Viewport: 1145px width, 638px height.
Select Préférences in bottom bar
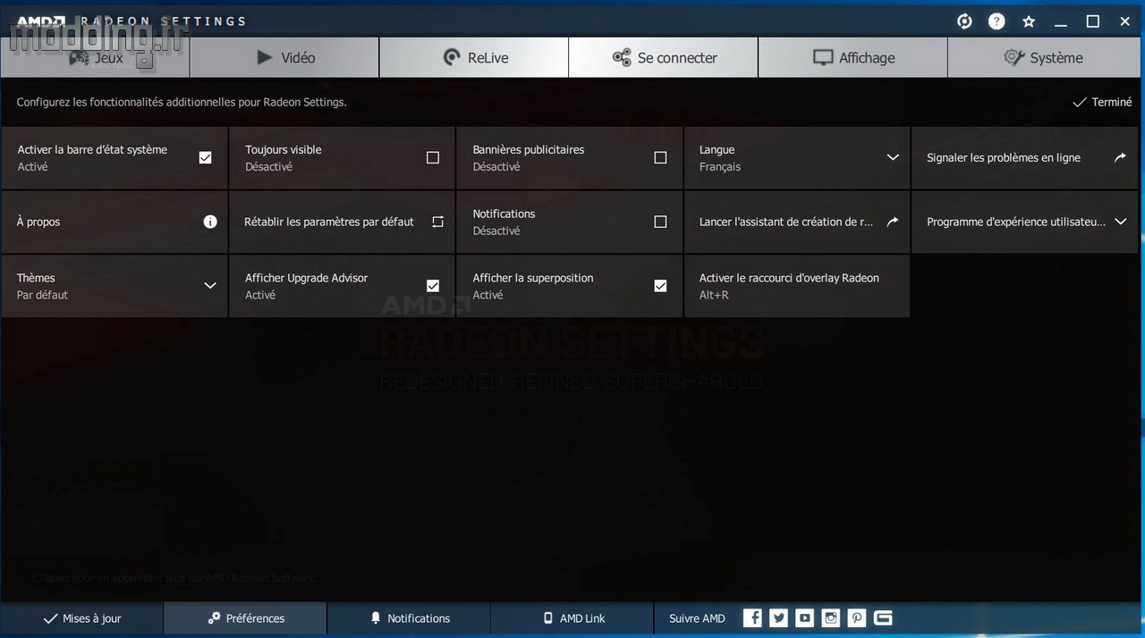point(245,618)
